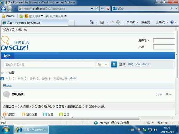Image resolution: width=179 pixels, height=134 pixels.
Task: Open the 页面(P) menu
Action: [132, 22]
